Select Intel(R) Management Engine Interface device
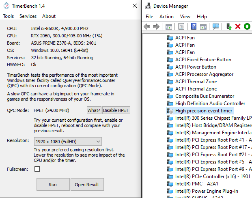 click(x=213, y=133)
